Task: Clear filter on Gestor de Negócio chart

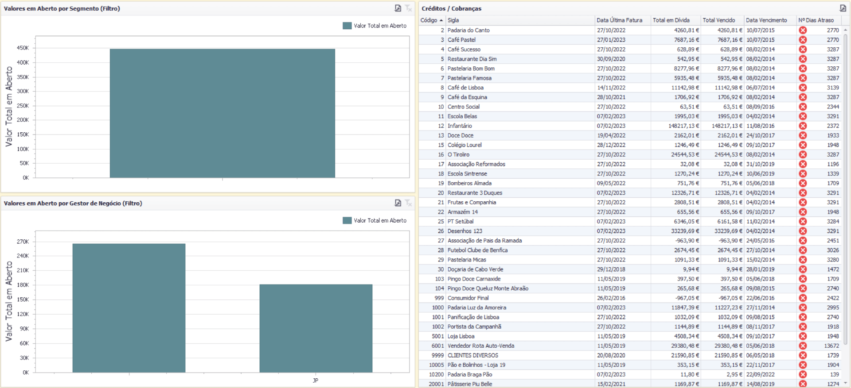Action: pos(408,203)
